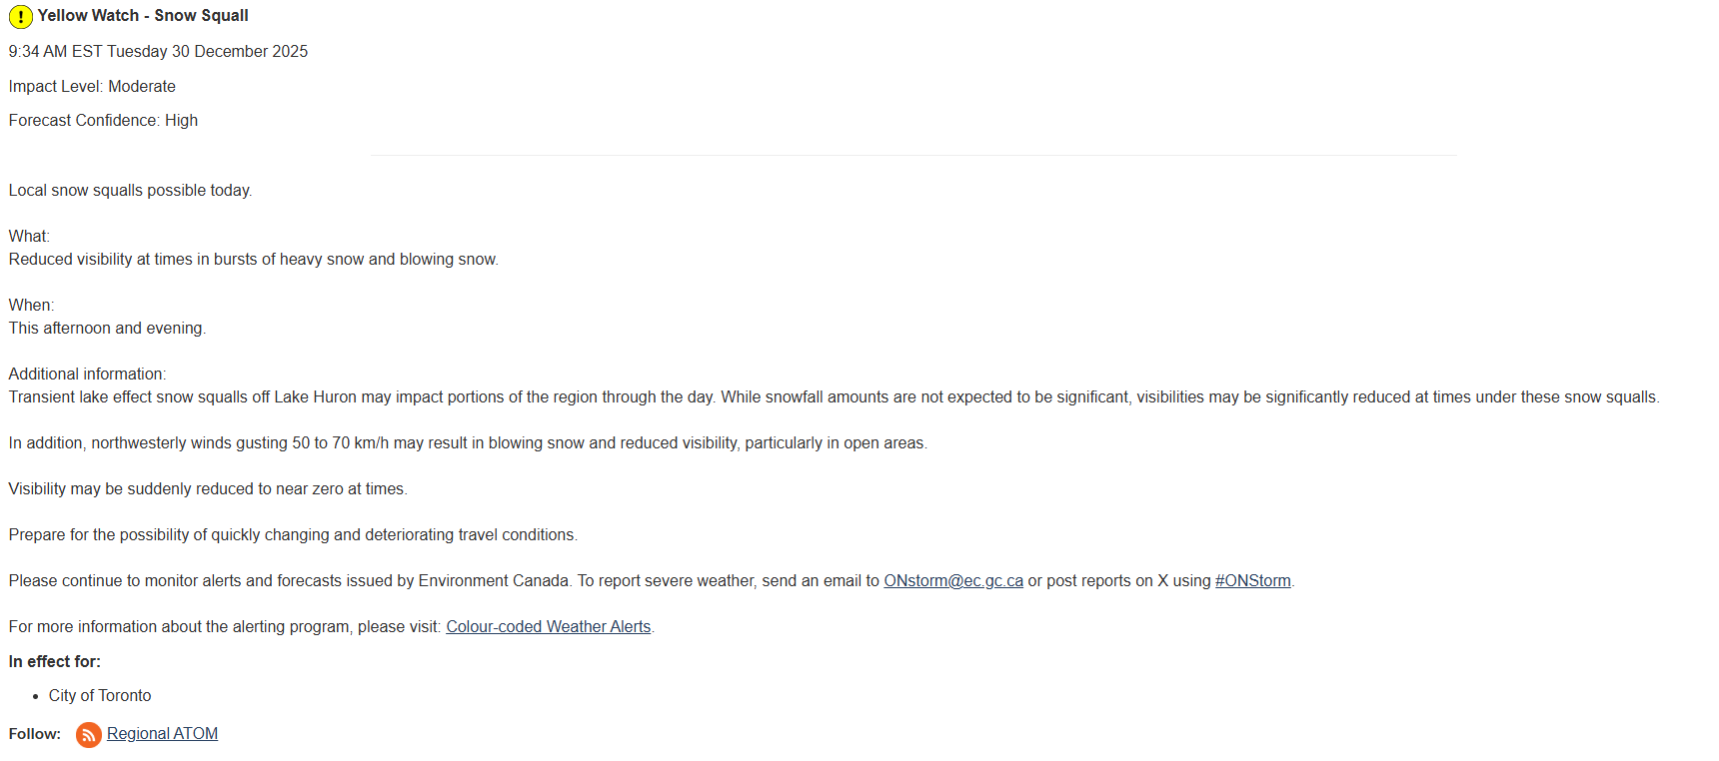Click the Additional information: heading
The width and height of the screenshot is (1719, 761).
click(88, 375)
